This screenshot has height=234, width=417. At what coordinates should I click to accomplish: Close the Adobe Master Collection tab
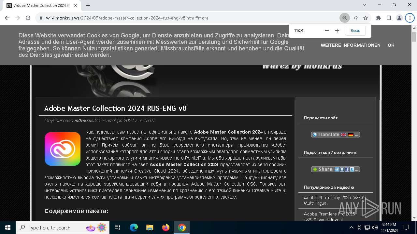(76, 6)
